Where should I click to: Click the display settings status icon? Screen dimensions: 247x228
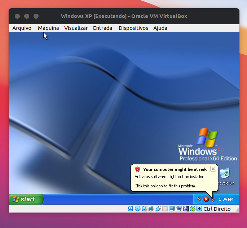pyautogui.click(x=172, y=209)
